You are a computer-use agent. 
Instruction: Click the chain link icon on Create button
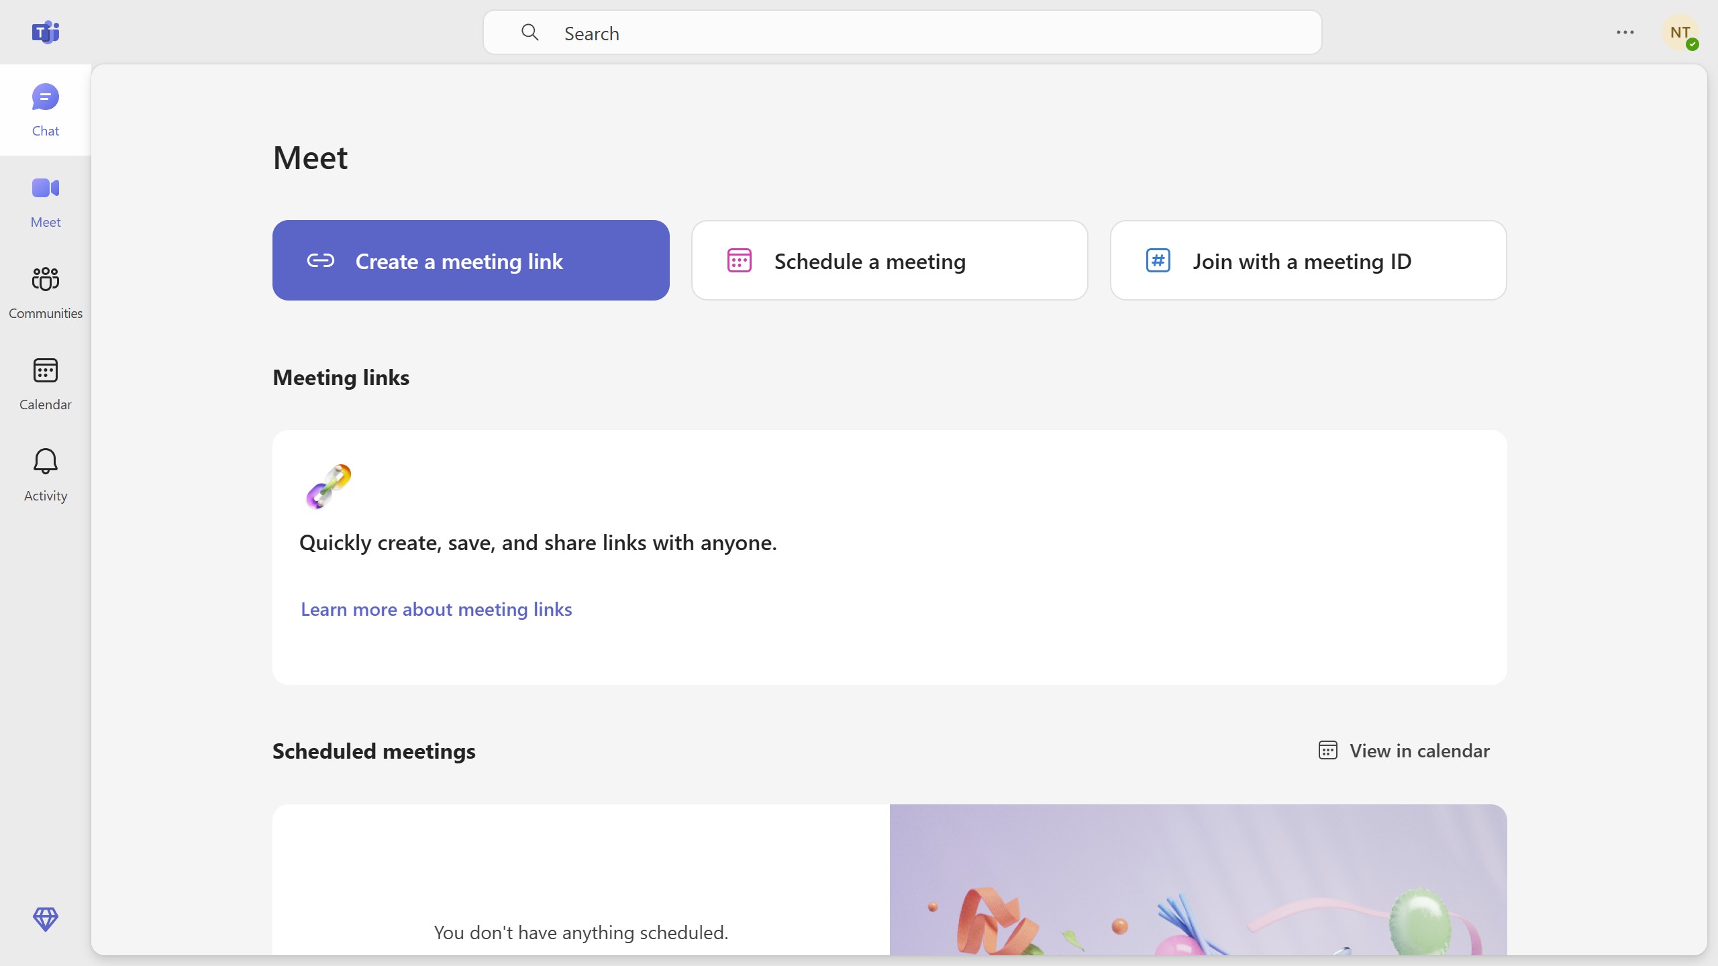click(320, 260)
